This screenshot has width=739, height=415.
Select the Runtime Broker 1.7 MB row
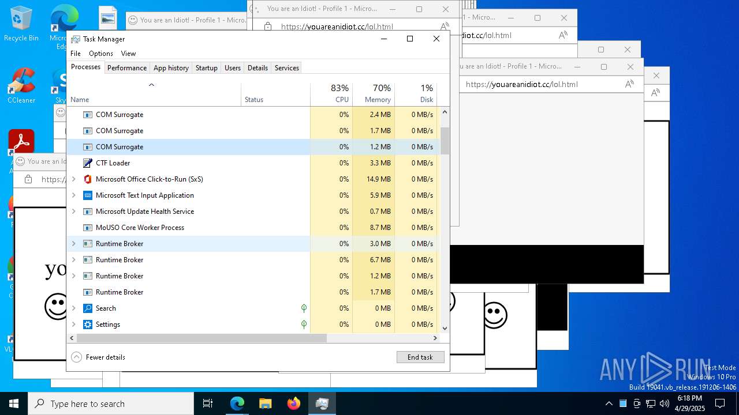coord(253,292)
